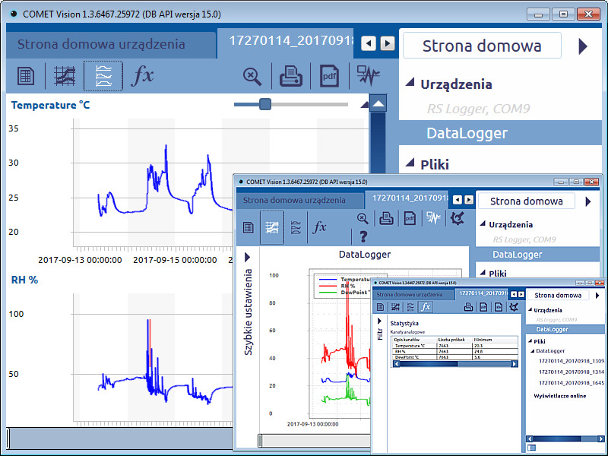Click scroll-up arrow above the graph vertical scrollbar
Screen dimensions: 608x456
378,103
